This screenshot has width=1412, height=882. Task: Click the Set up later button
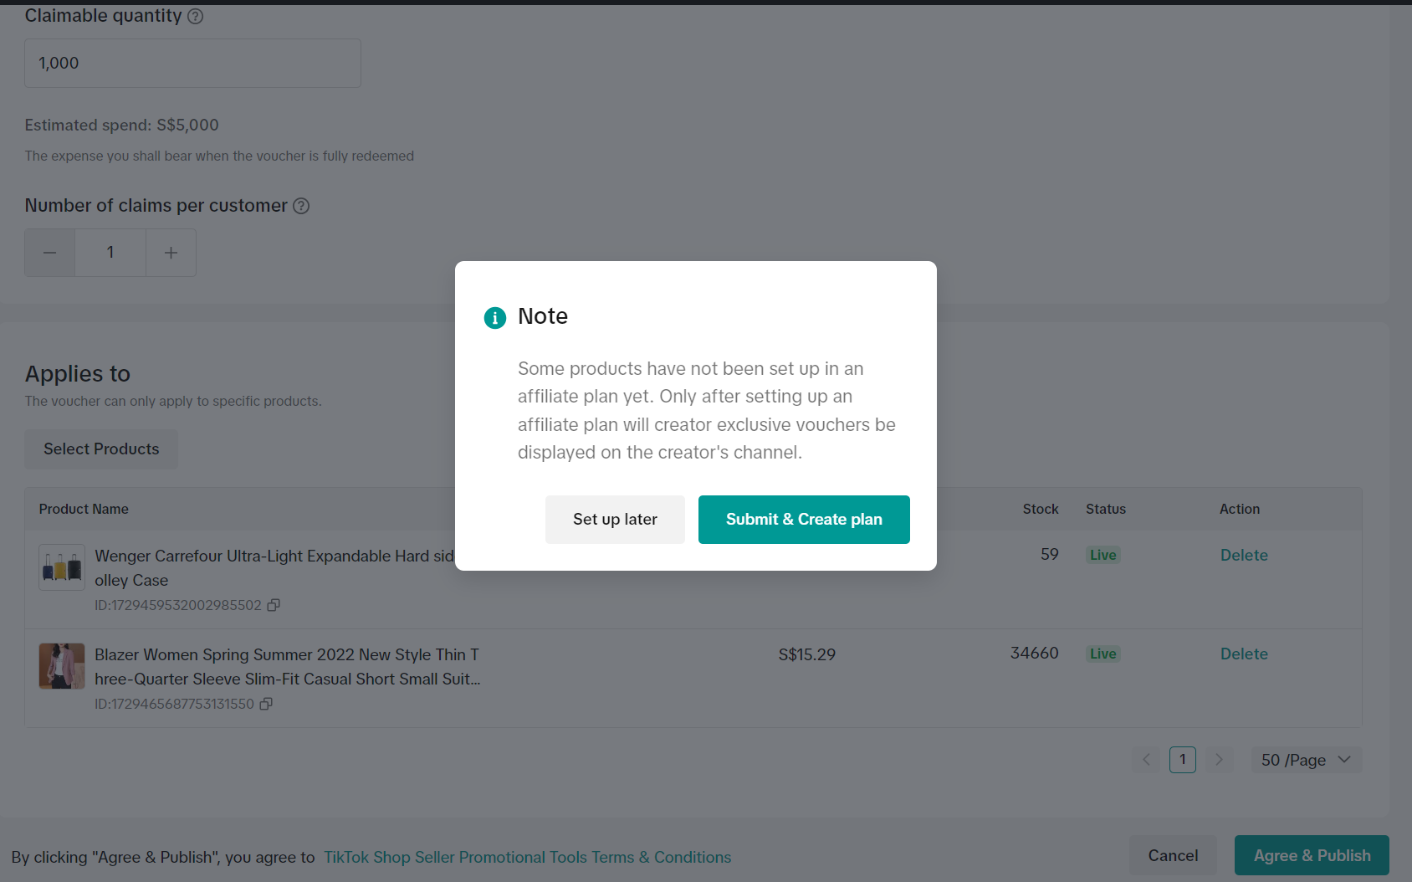[x=615, y=520]
